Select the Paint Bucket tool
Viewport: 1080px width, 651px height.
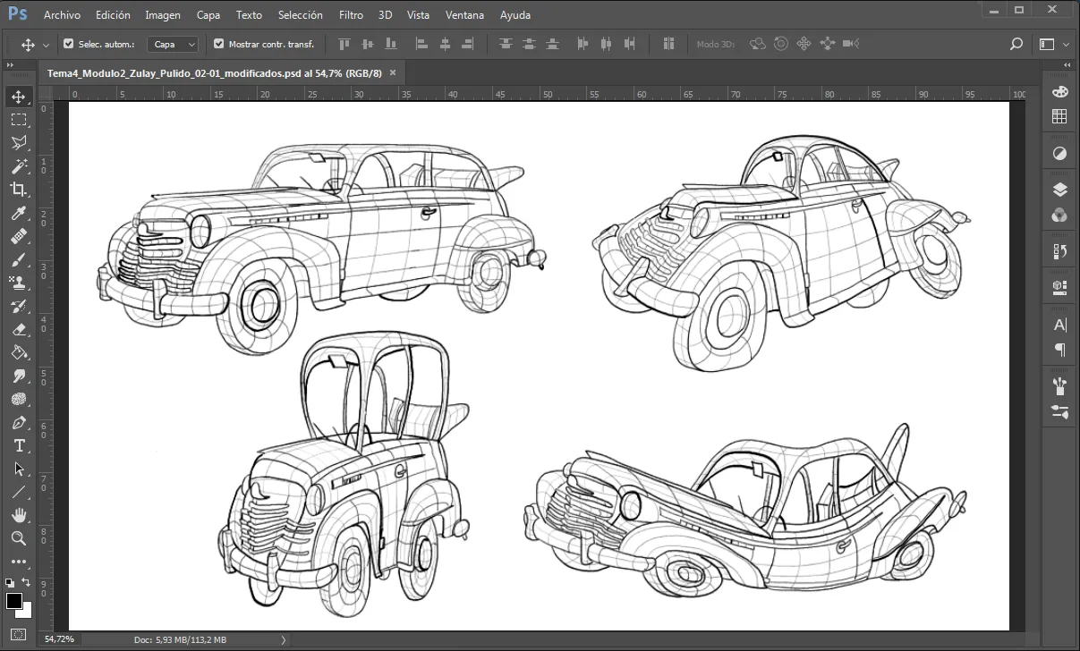coord(18,352)
